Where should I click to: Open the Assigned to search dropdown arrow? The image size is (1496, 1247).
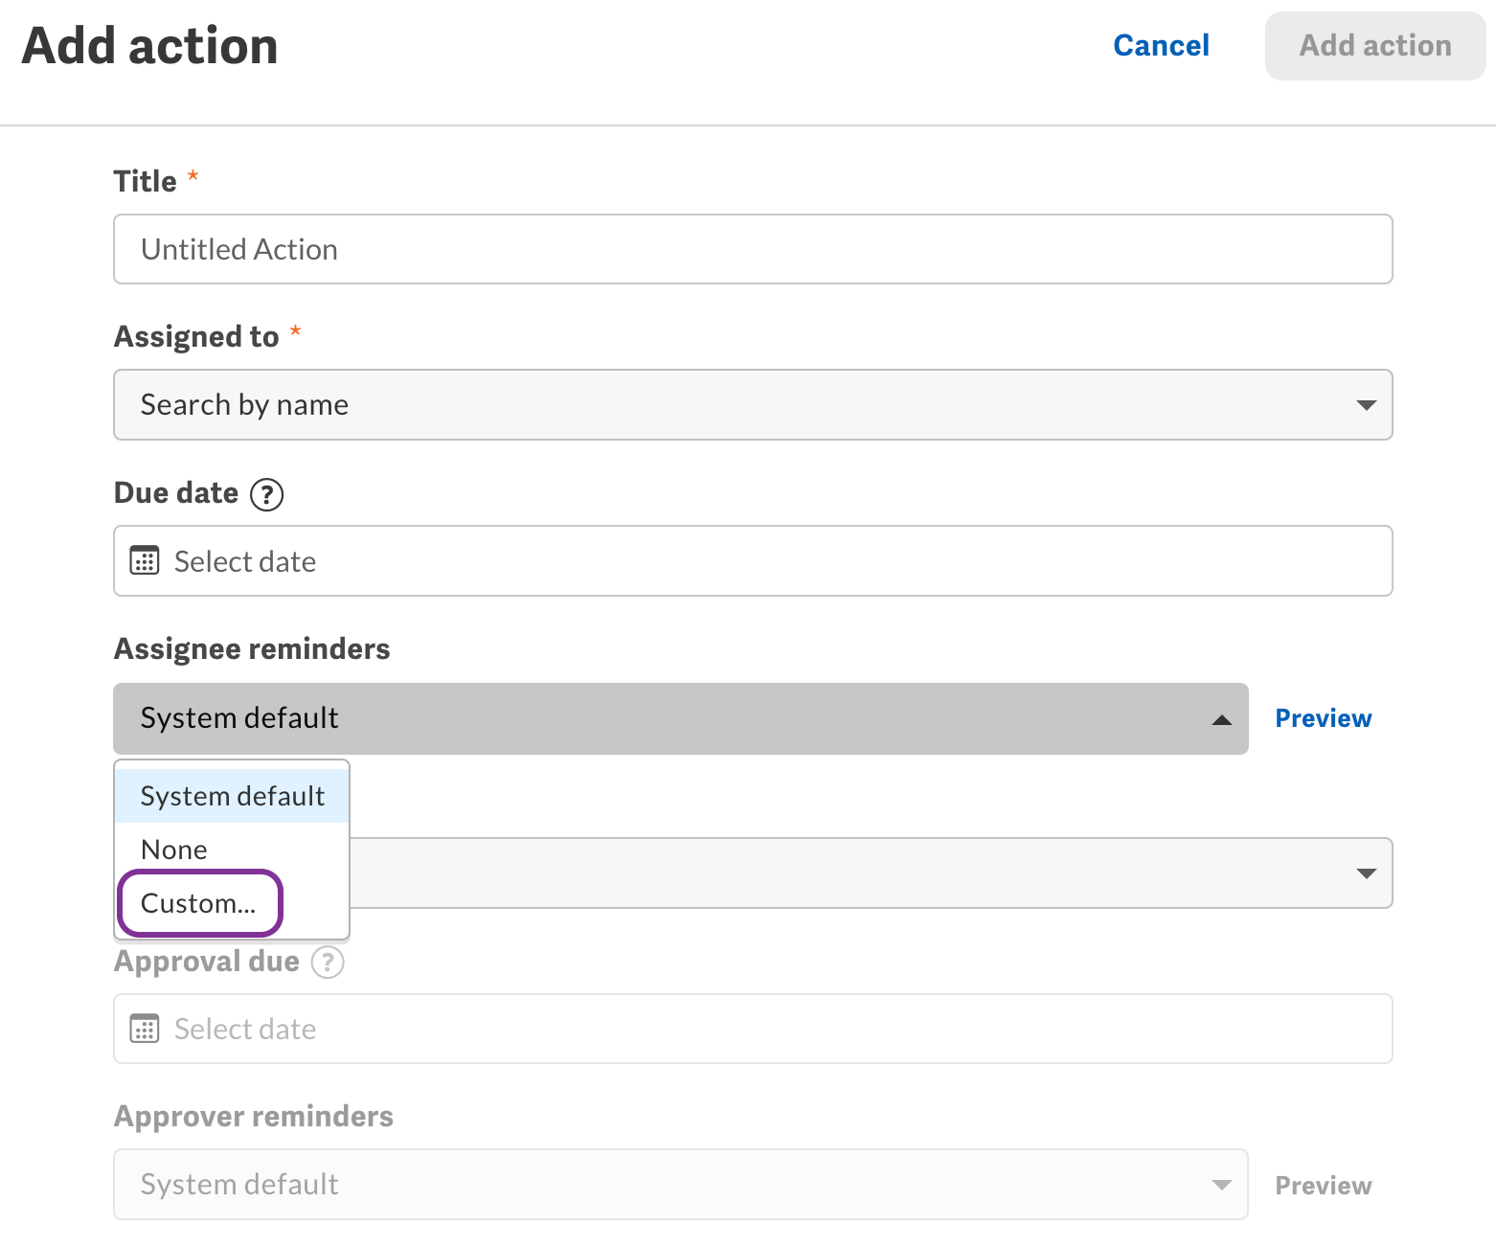click(1366, 405)
